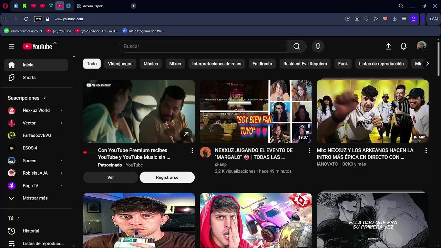Screen dimensions: 441x248
Task: Open the YouTube hamburger guide menu
Action: (x=11, y=46)
